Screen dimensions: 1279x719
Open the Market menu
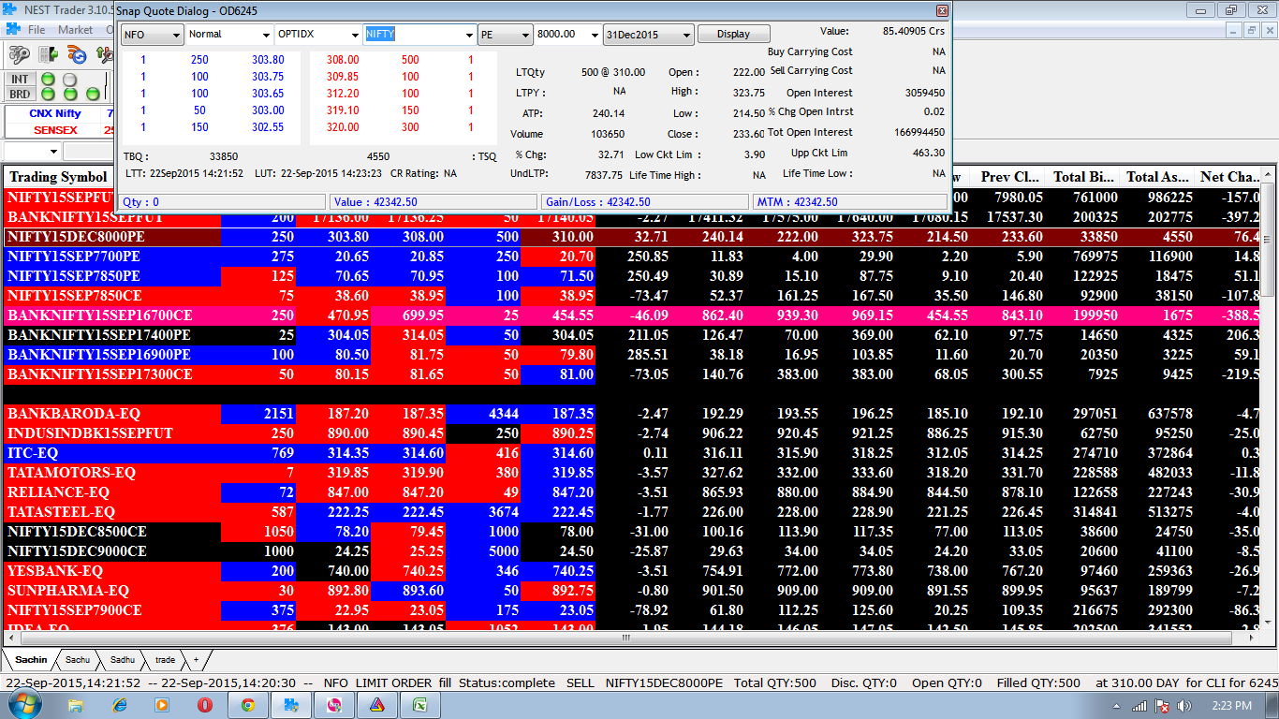pyautogui.click(x=75, y=30)
